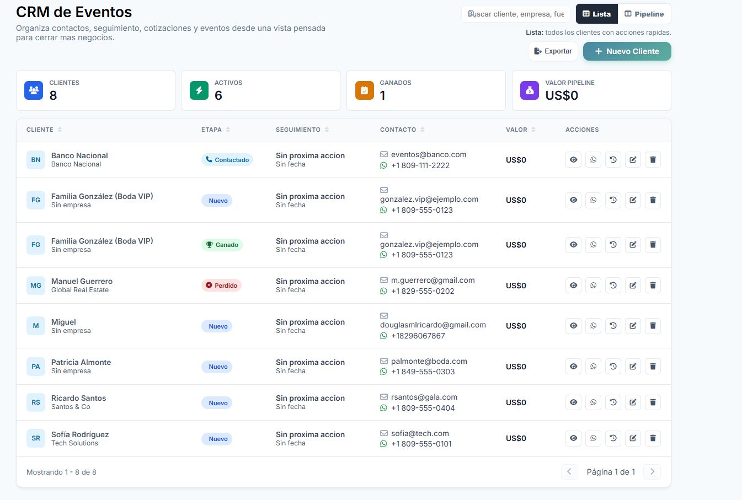Viewport: 742px width, 500px height.
Task: Click email sofia@tech.com
Action: 420,433
